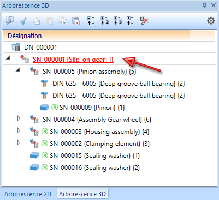
Task: Select SN-000003 {Housing assembly} {4}
Action: 96,132
